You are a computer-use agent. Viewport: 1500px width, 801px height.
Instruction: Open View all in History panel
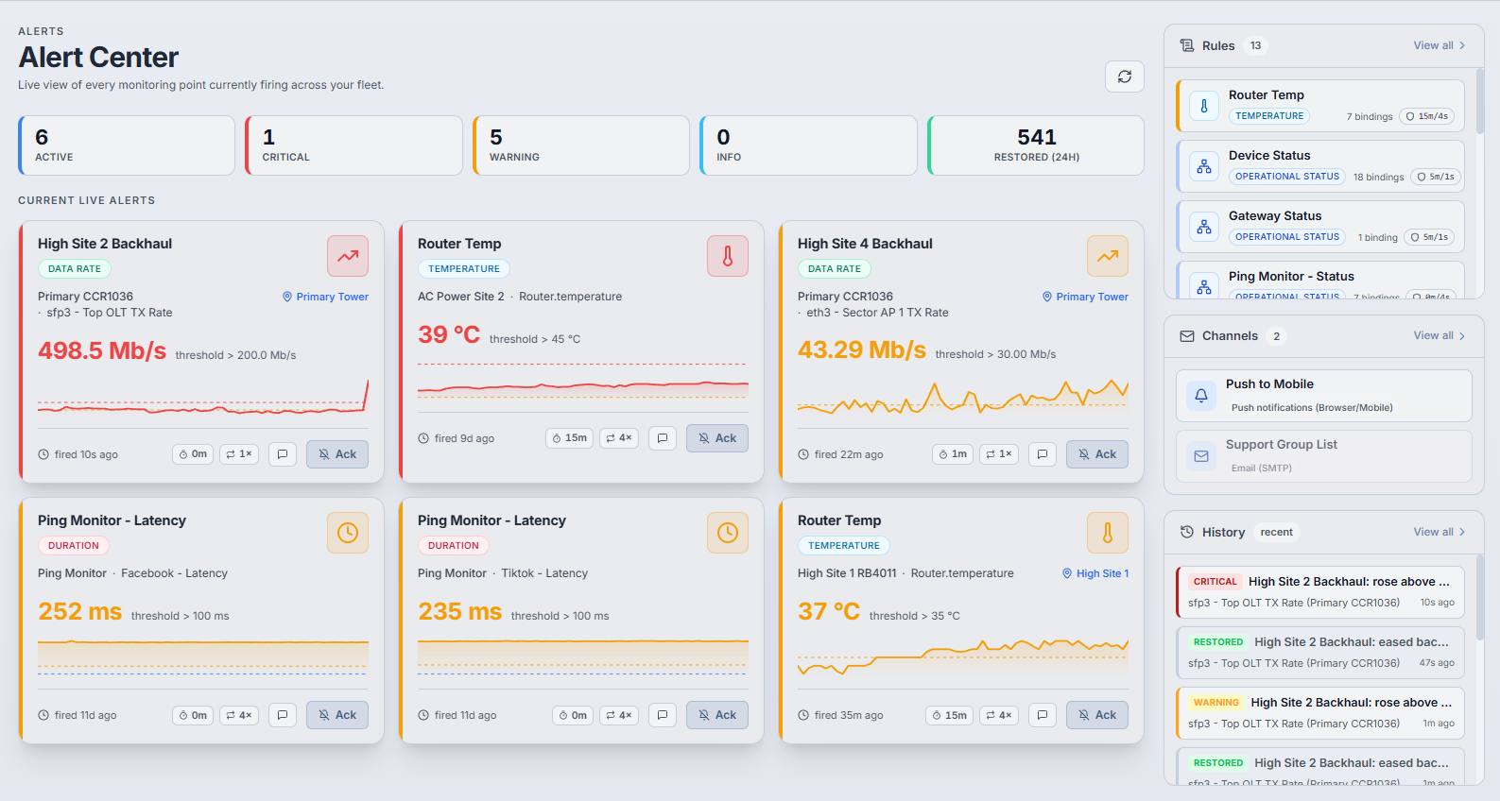[x=1439, y=532]
